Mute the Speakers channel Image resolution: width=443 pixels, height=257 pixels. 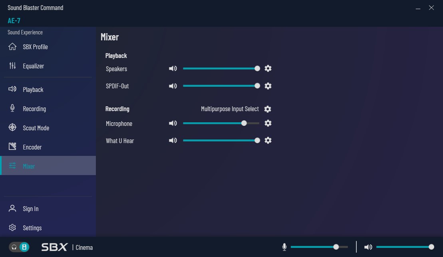click(x=173, y=68)
